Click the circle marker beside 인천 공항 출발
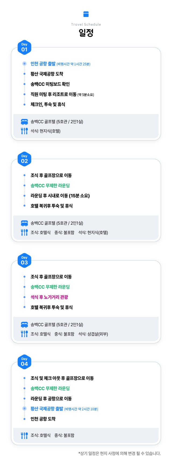172x463 pixels. click(x=24, y=64)
